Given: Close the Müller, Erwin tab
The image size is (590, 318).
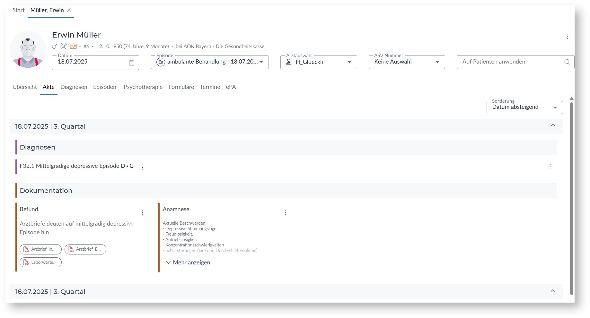Looking at the screenshot, I should pyautogui.click(x=69, y=10).
